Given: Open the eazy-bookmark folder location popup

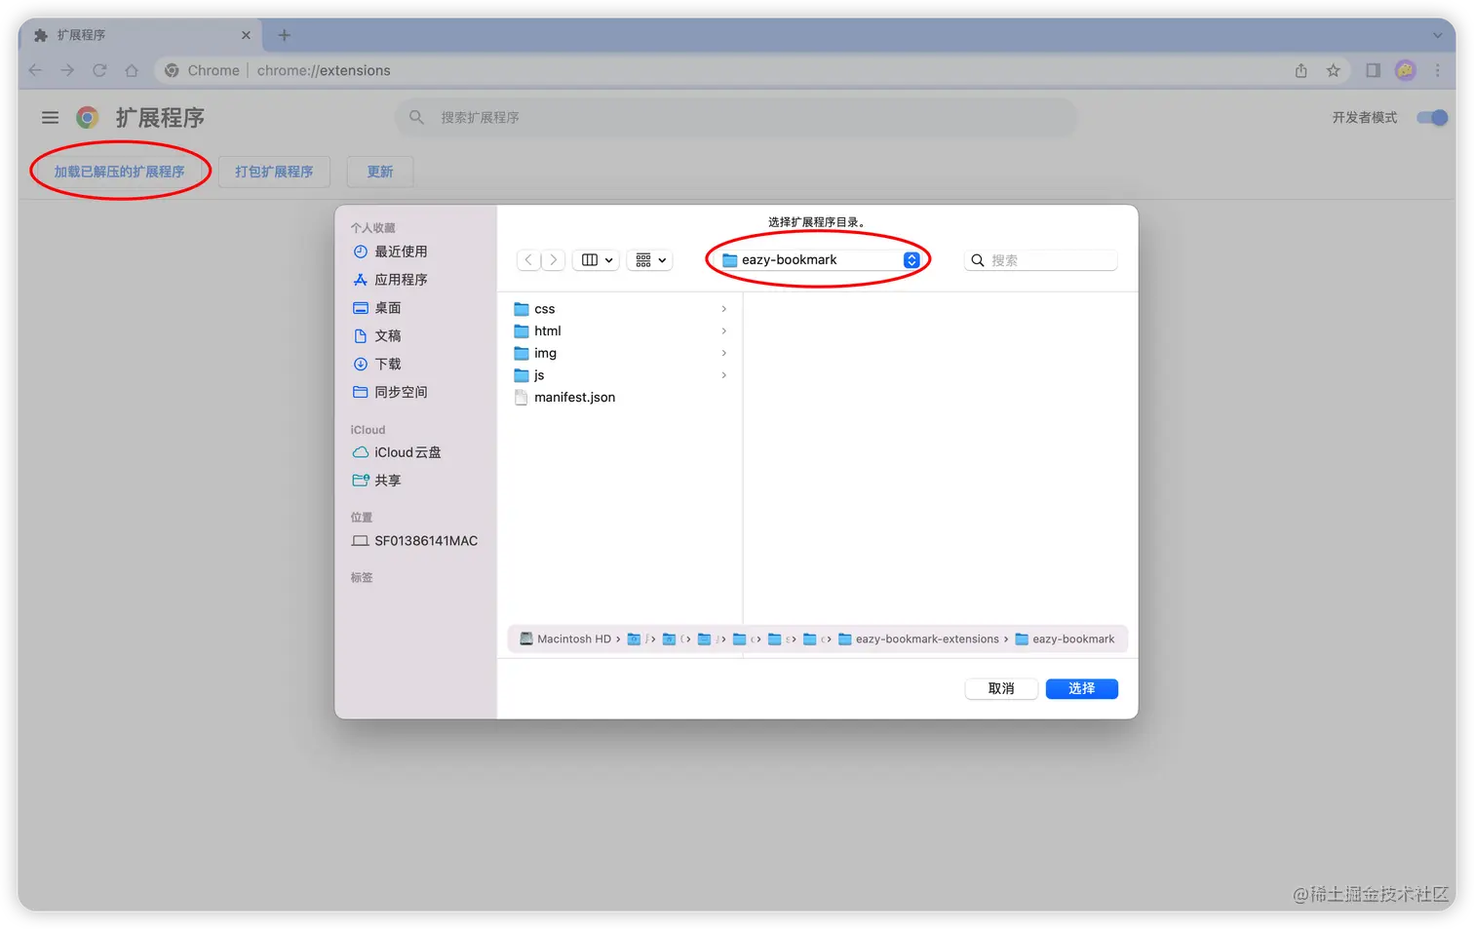Looking at the screenshot, I should point(820,260).
